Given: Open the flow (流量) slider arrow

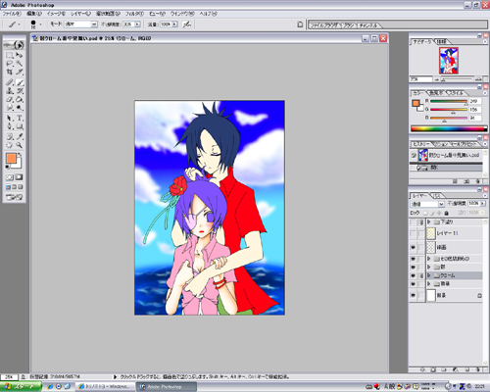Looking at the screenshot, I should coord(174,24).
